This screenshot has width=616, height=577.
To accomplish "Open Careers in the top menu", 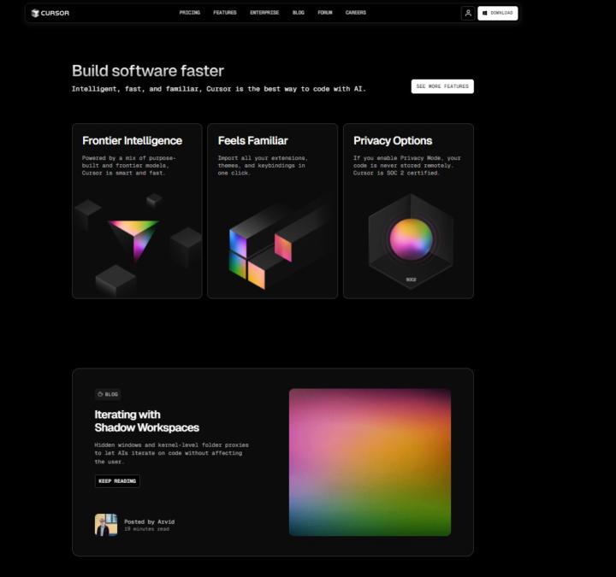I will [x=355, y=13].
